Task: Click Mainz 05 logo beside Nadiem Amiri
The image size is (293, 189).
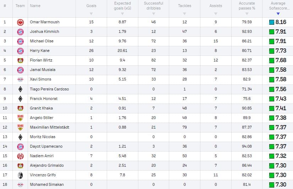Action: (20, 156)
